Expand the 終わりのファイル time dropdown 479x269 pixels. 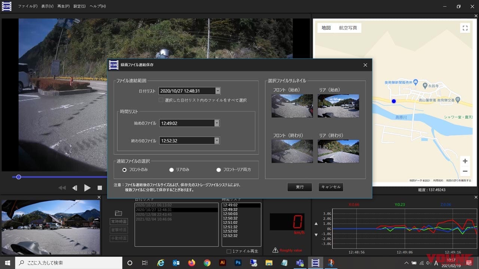point(217,140)
